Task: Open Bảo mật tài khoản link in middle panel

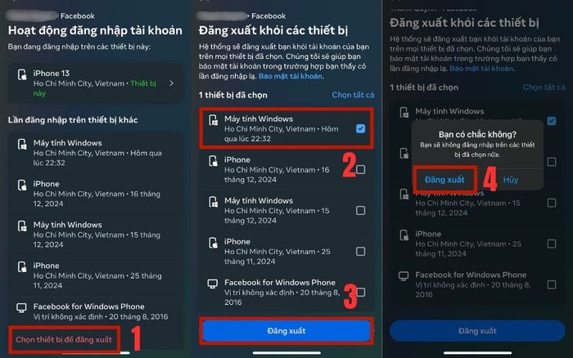Action: tap(291, 76)
